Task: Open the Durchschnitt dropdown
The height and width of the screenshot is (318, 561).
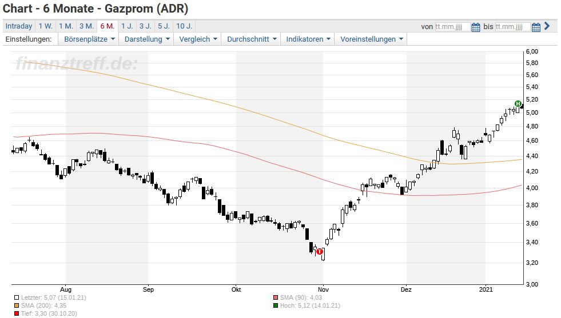Action: tap(252, 39)
